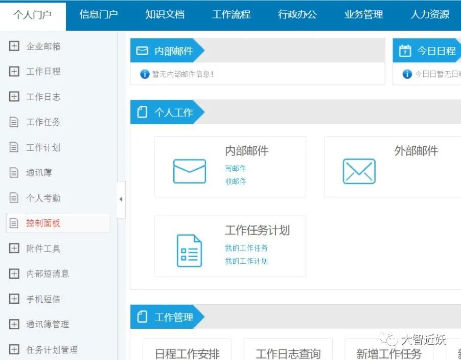Open 企业邮箱 in the sidebar
461x360 pixels.
[x=43, y=46]
